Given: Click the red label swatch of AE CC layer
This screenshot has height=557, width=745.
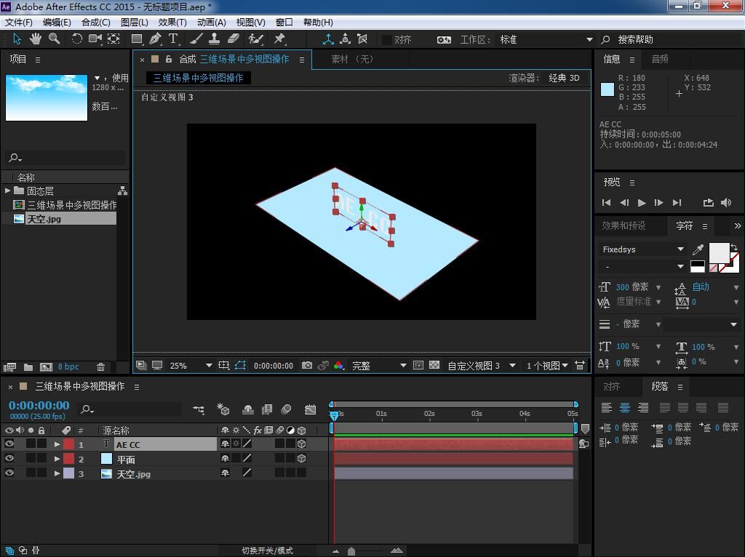Looking at the screenshot, I should coord(69,444).
